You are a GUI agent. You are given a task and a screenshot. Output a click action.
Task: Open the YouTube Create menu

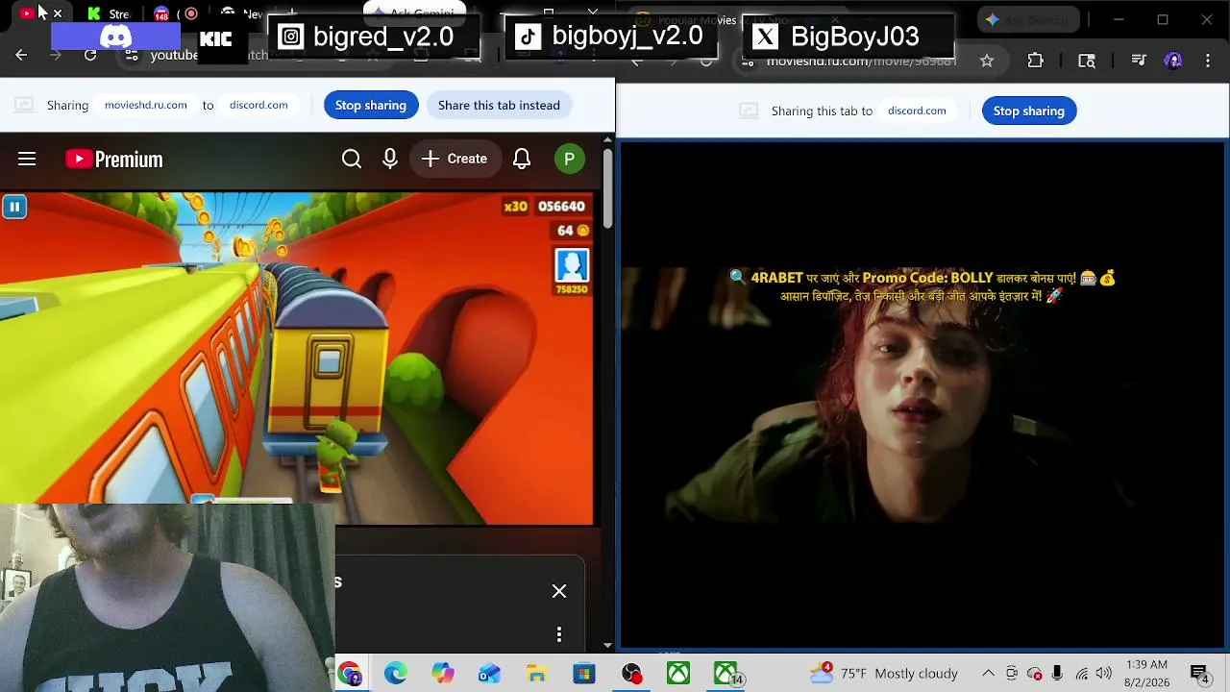(x=455, y=159)
